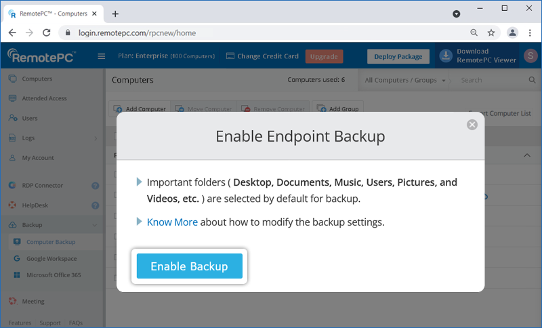The height and width of the screenshot is (328, 542).
Task: Click the browser zoom magnifier icon
Action: tap(474, 33)
